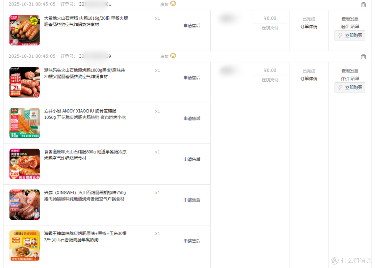Click 立即购买 button for order ending 01
Screen dimensions: 375x268
click(350, 35)
